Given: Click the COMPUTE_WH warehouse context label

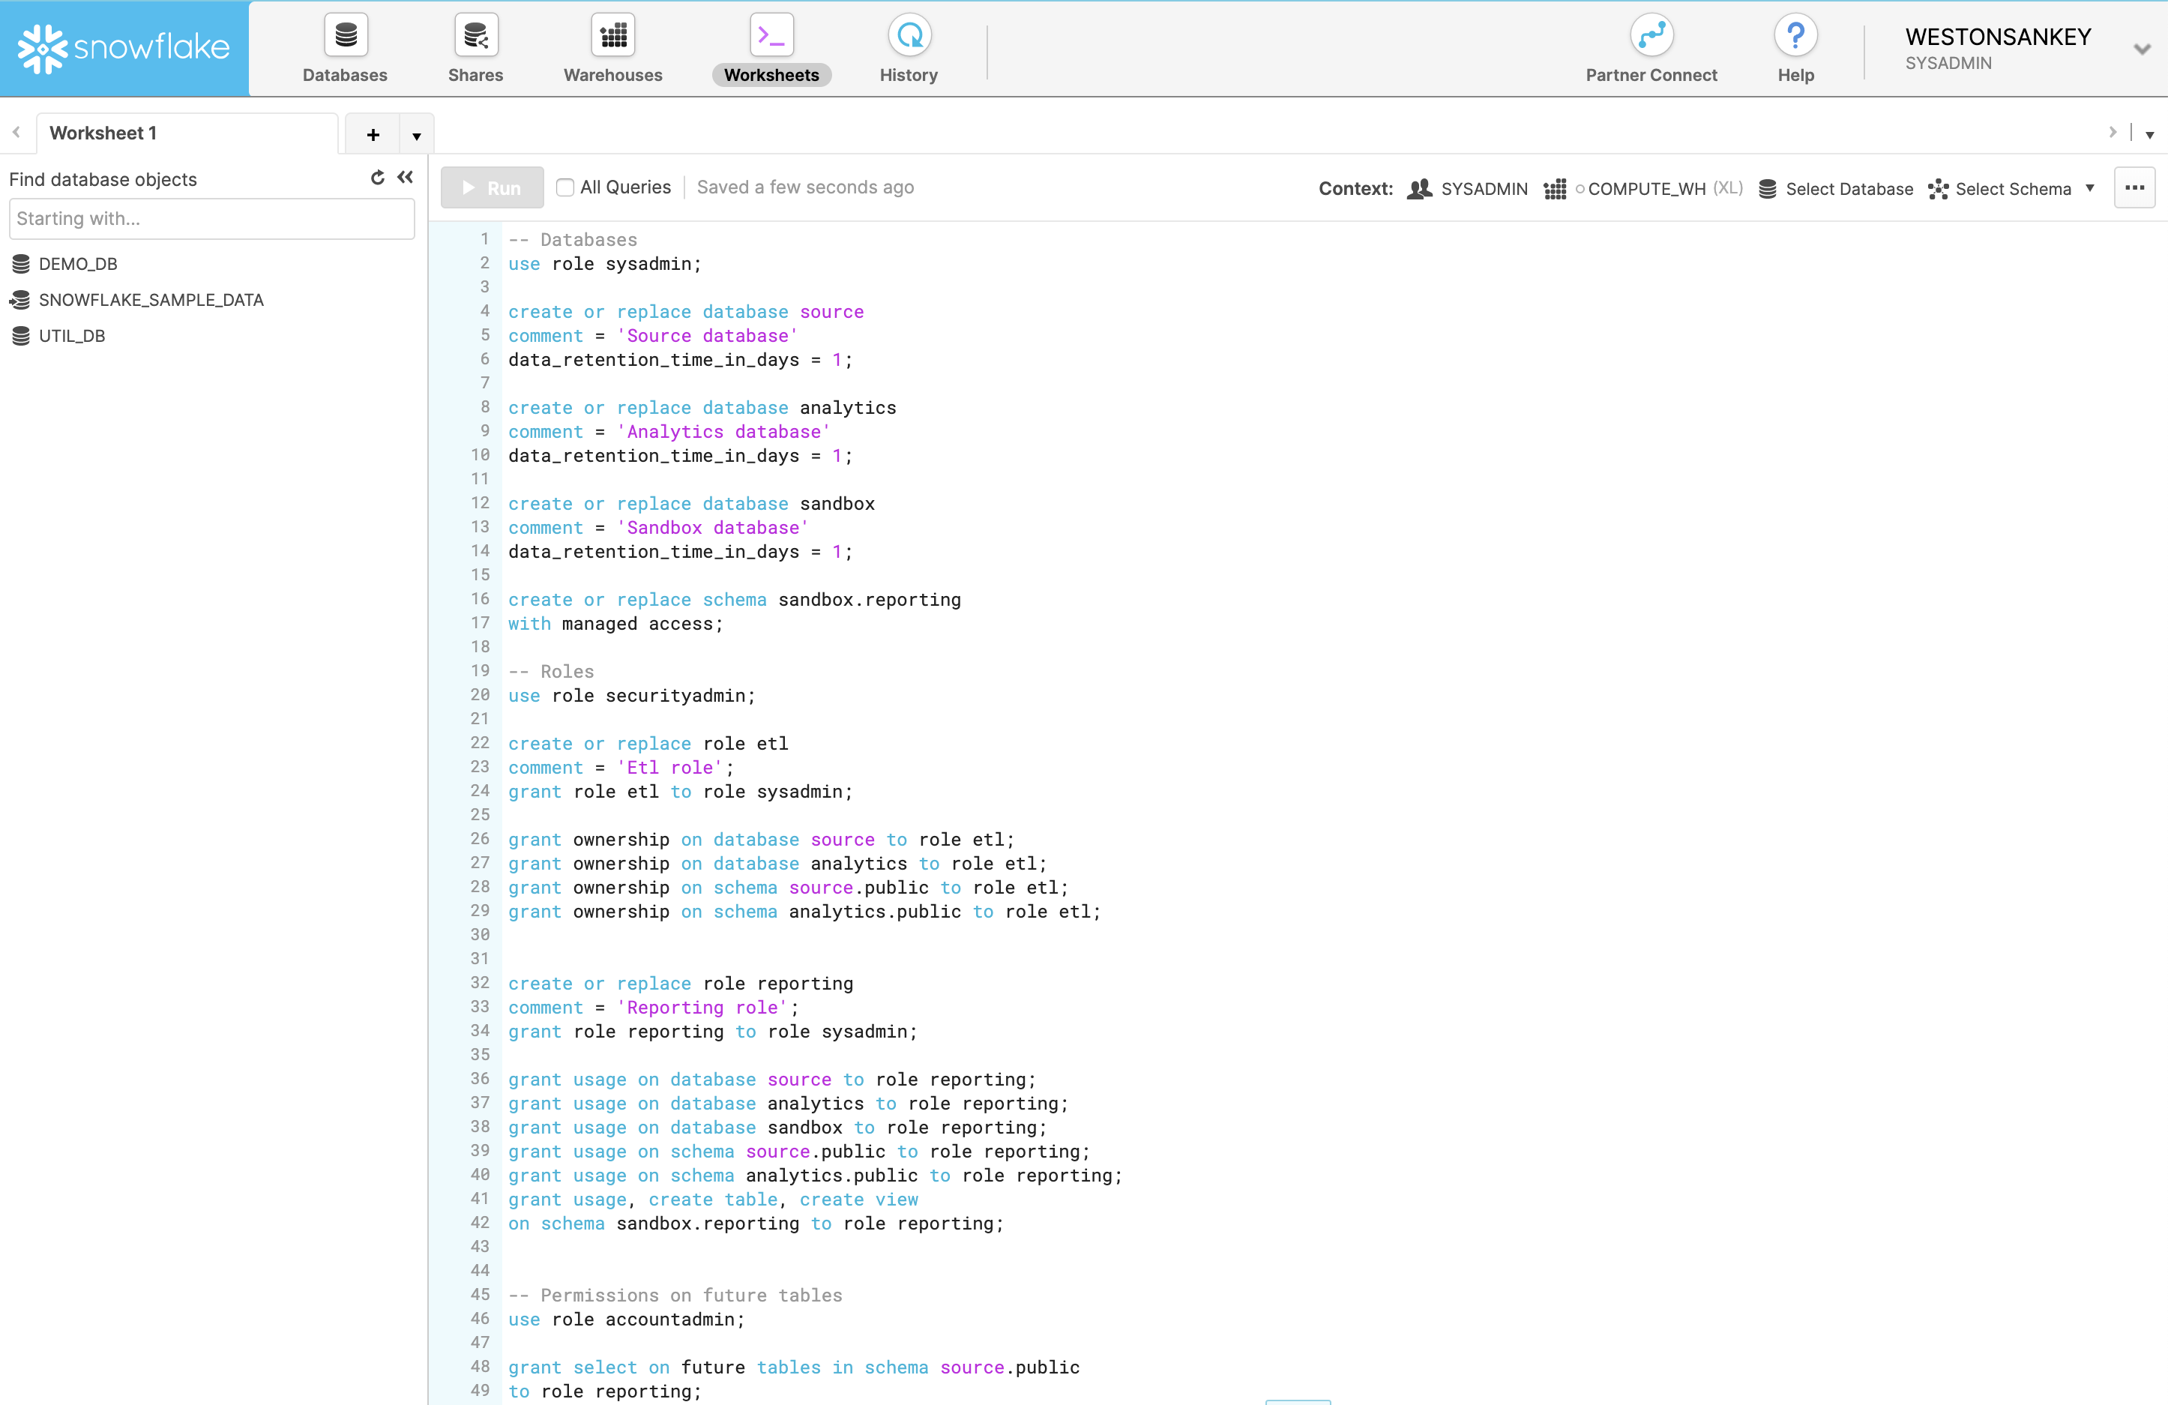Looking at the screenshot, I should point(1646,189).
